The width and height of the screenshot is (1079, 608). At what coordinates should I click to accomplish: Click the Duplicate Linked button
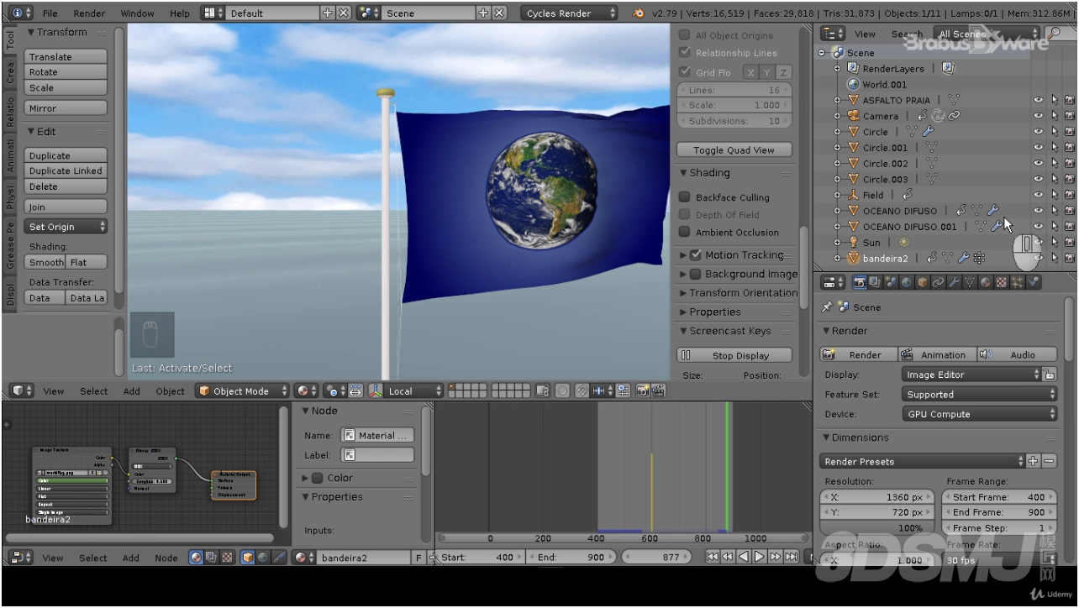66,170
